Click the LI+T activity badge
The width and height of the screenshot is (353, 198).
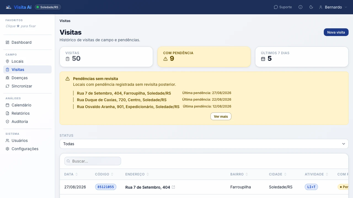point(311,187)
